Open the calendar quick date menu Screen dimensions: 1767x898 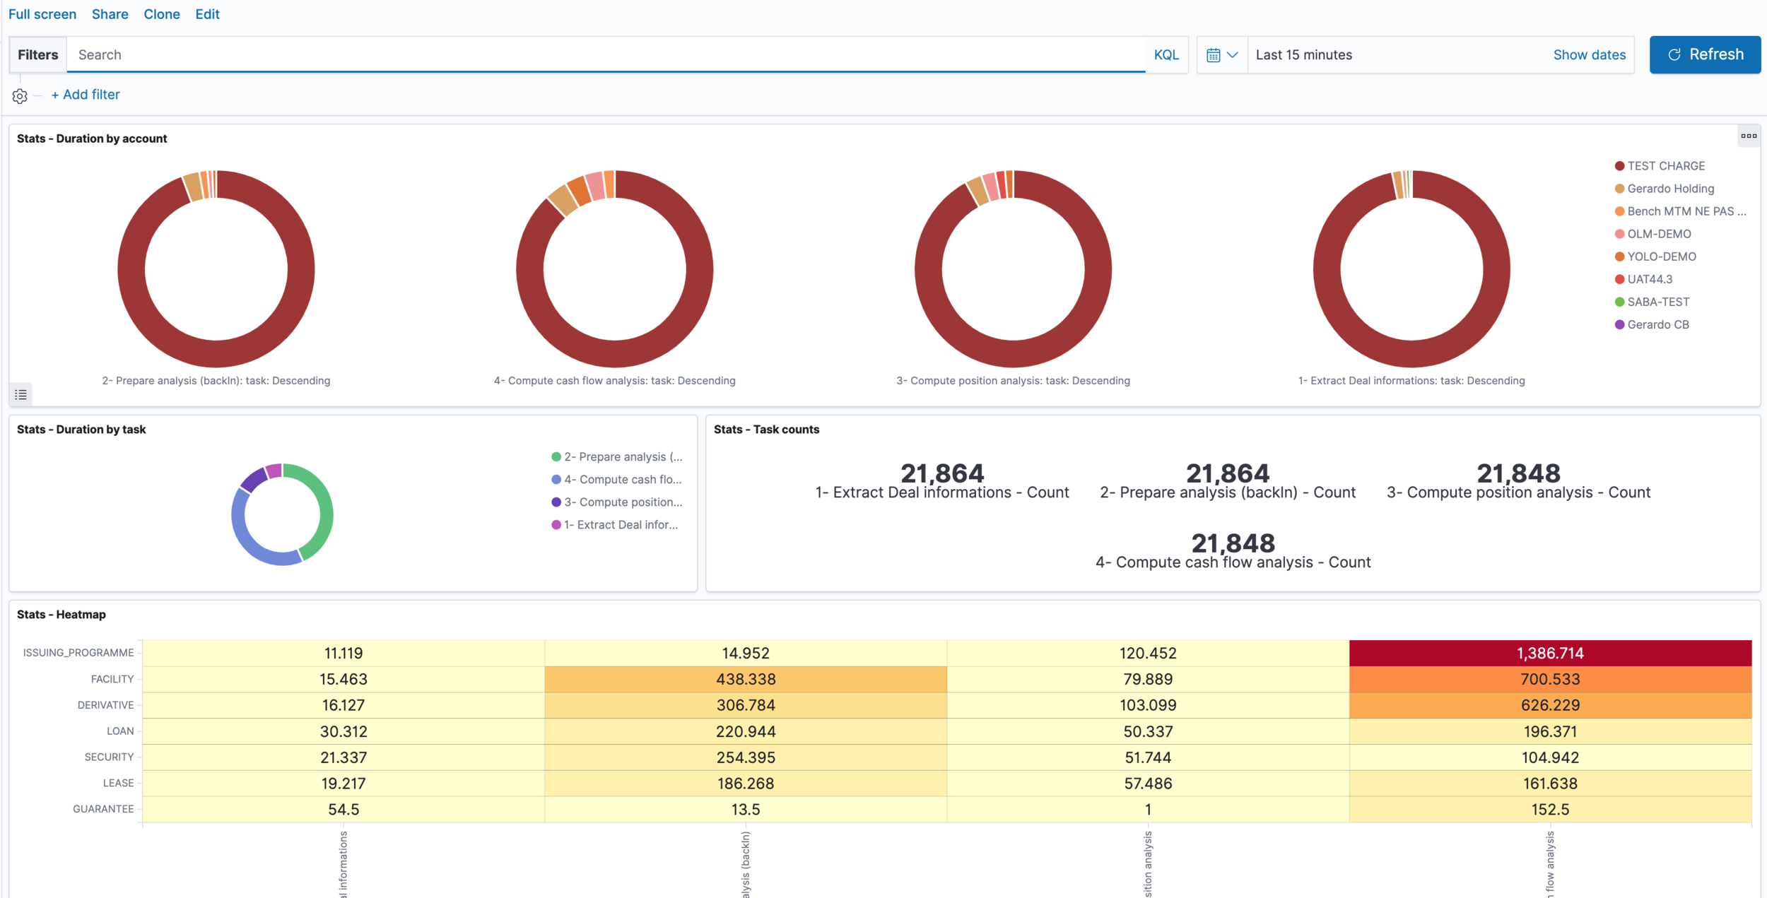coord(1222,55)
